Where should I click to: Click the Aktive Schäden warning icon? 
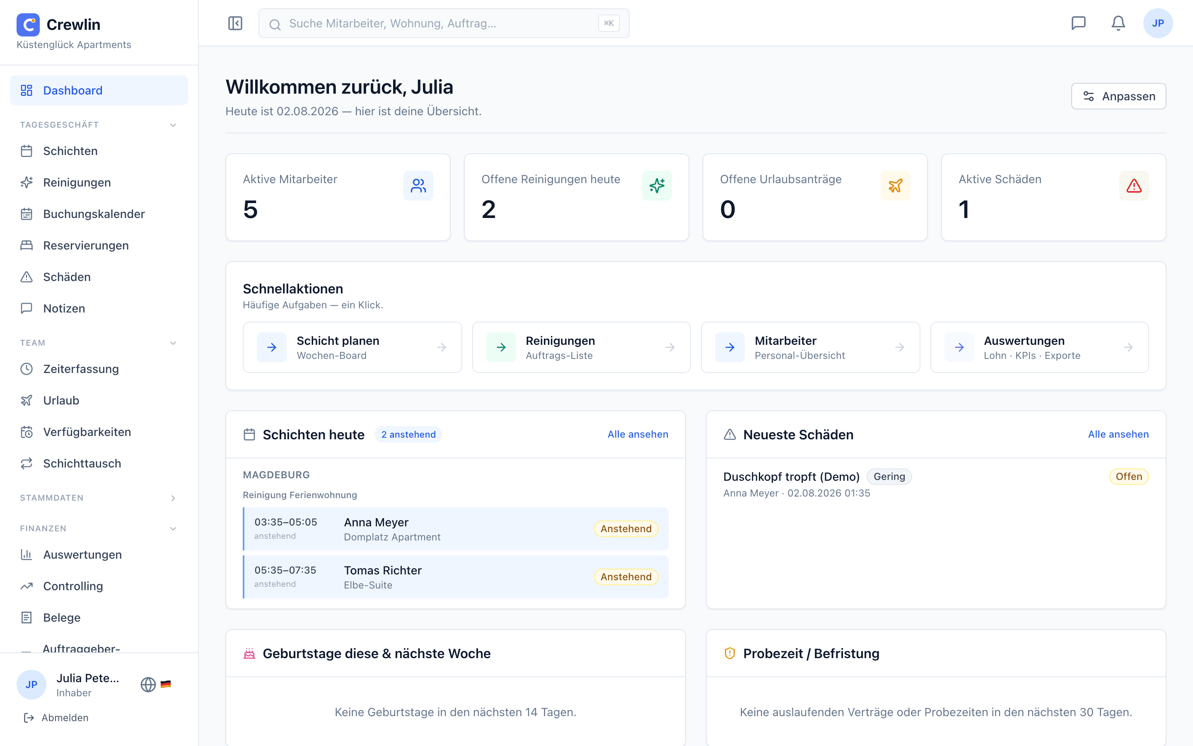coord(1134,186)
